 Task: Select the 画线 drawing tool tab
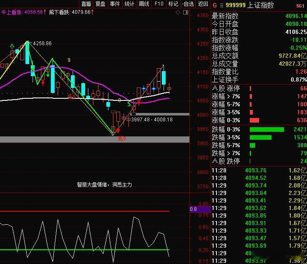[144, 4]
